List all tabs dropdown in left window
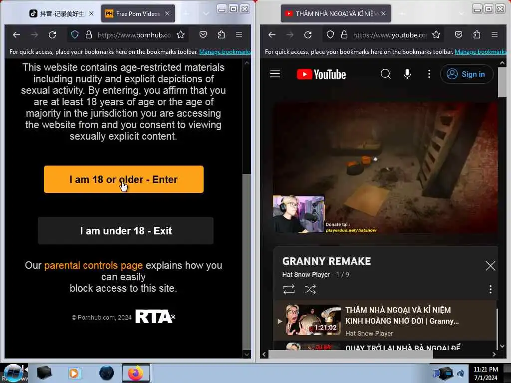This screenshot has height=383, width=511. coord(206,13)
